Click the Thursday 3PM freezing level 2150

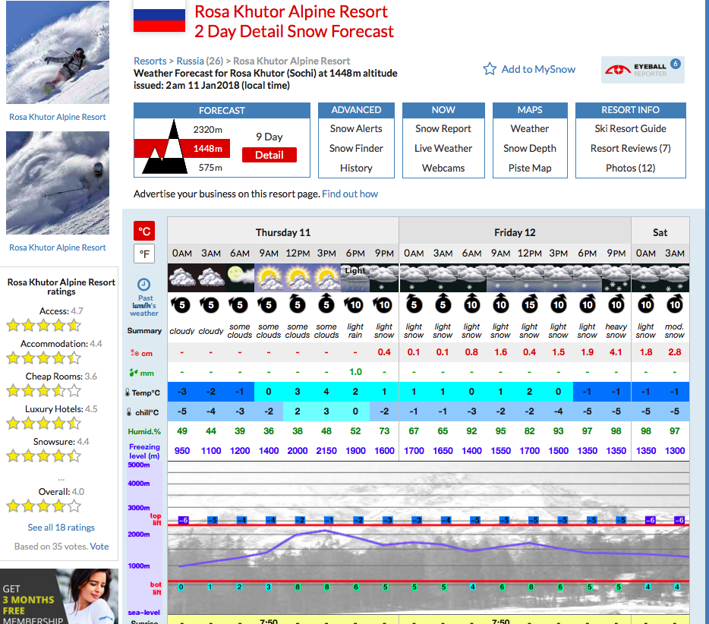326,451
